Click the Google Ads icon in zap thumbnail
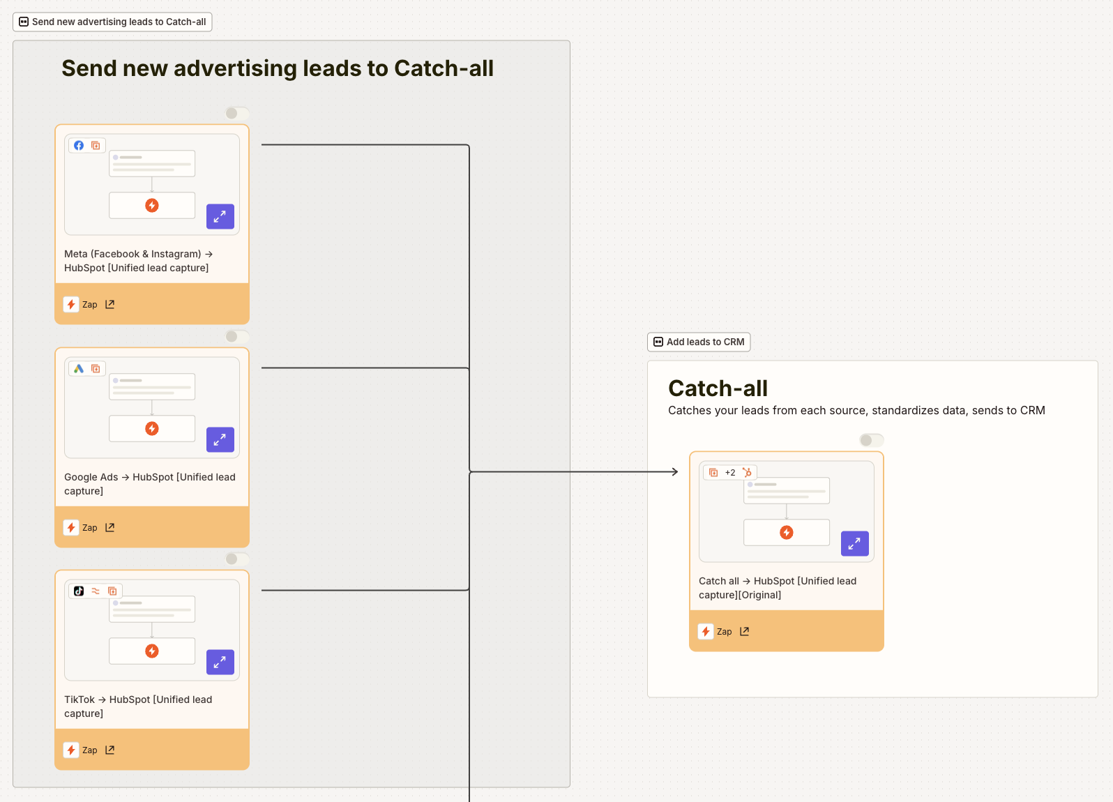Viewport: 1113px width, 802px height. coord(79,368)
